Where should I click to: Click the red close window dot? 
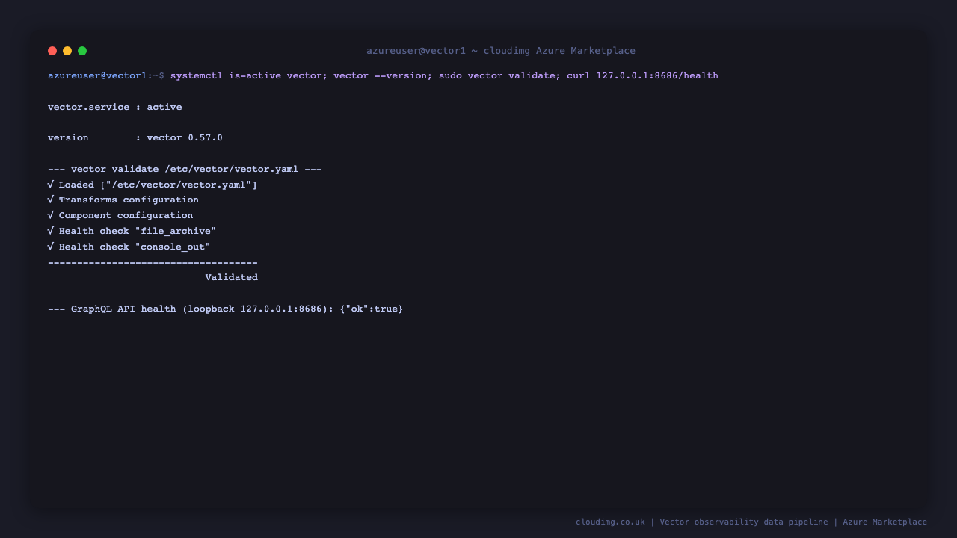pyautogui.click(x=52, y=51)
